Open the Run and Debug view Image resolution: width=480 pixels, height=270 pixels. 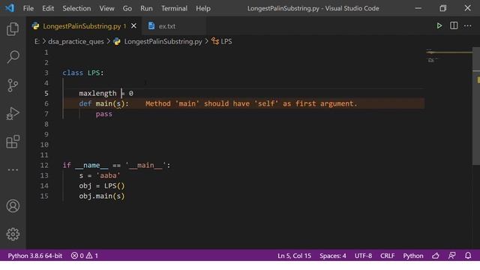click(13, 113)
